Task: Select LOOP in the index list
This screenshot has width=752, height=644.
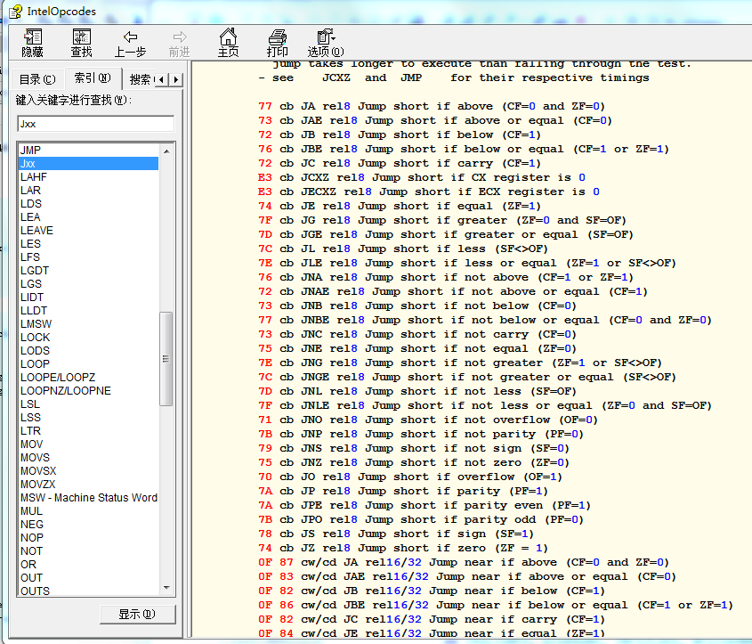Action: coord(89,364)
